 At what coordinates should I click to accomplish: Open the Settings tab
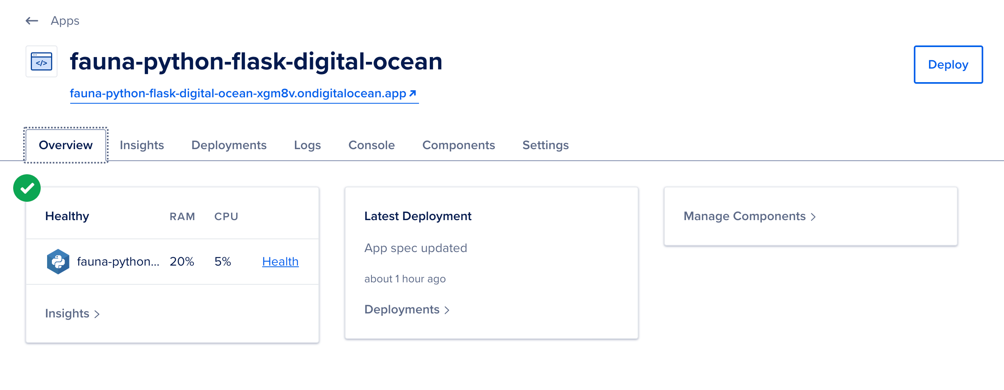coord(545,145)
